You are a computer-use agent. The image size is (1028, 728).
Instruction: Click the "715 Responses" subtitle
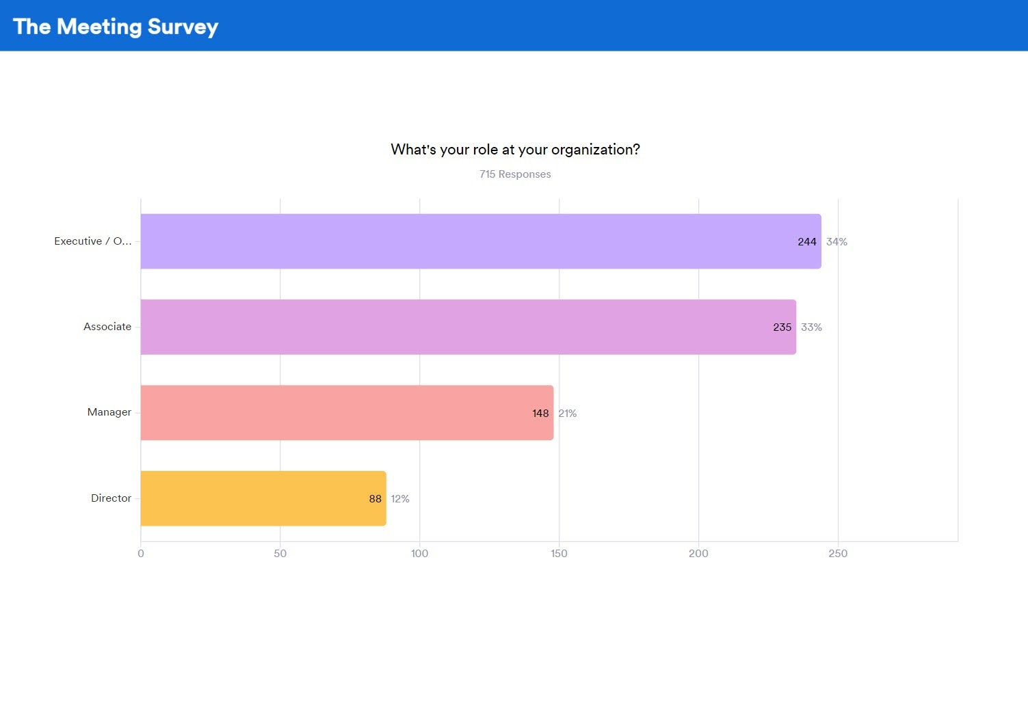(515, 174)
